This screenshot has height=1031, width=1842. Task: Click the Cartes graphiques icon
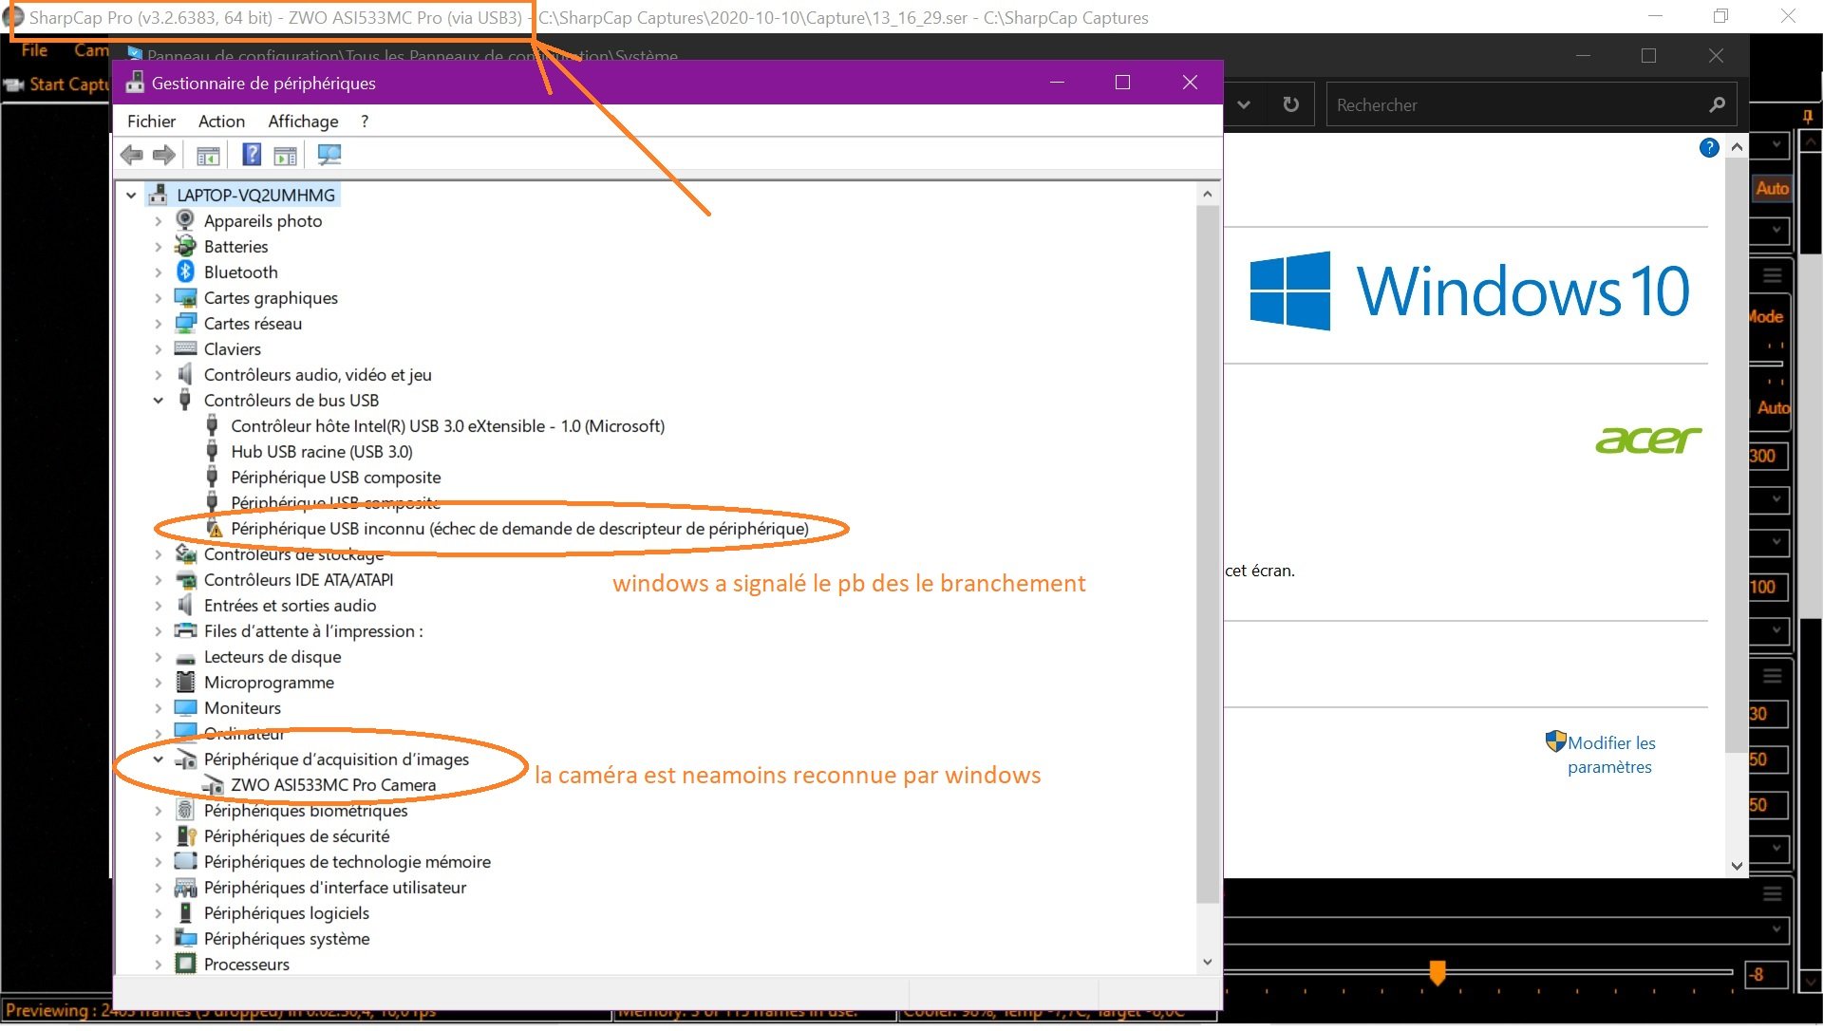click(185, 297)
